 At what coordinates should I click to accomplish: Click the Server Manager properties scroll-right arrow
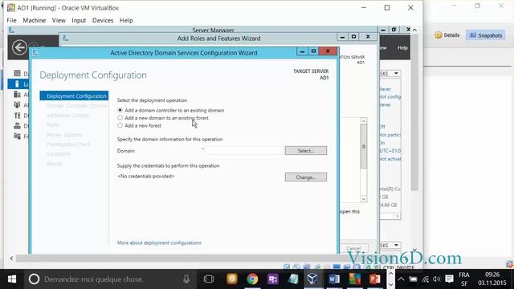[397, 216]
